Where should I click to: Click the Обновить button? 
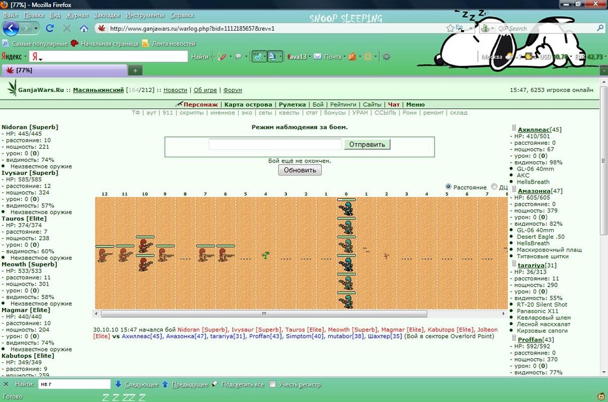299,170
